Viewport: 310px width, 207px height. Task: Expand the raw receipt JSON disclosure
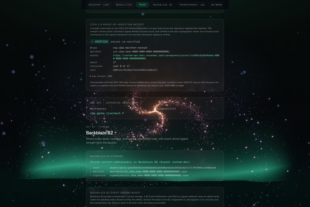[101, 76]
